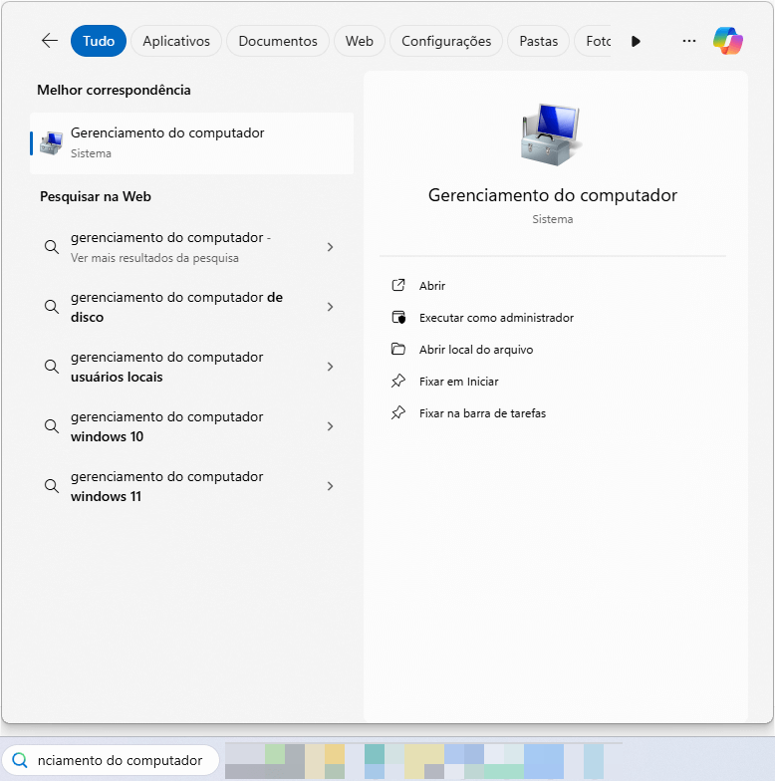Click the 'Gerenciamento do computador' title in preview pane
Viewport: 775px width, 781px height.
tap(552, 195)
